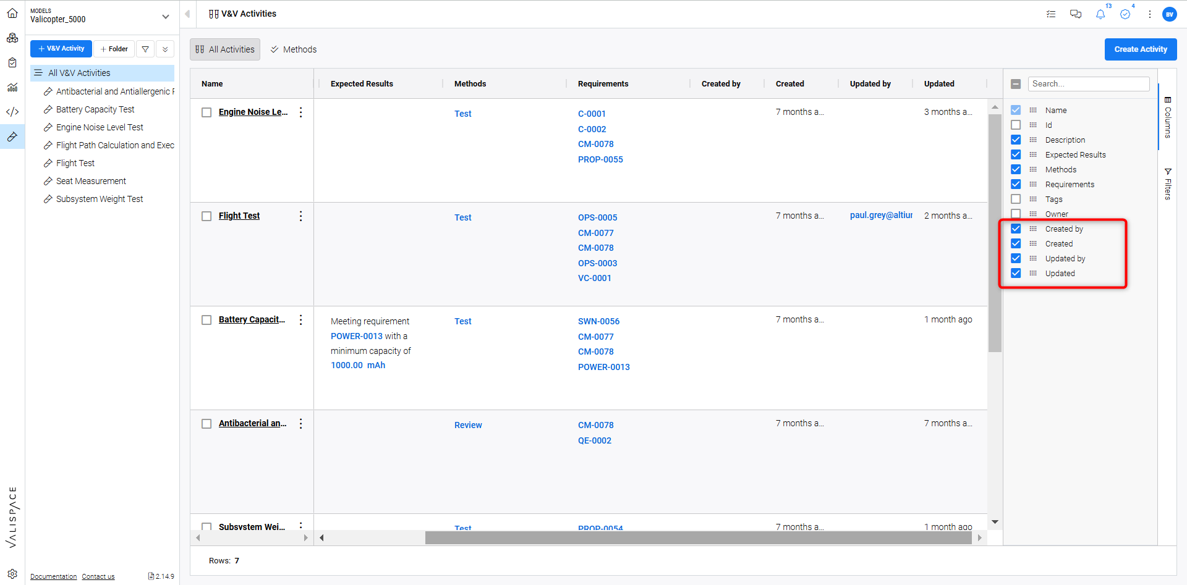Select All V&V Activities tree root
The height and width of the screenshot is (585, 1187).
point(103,73)
